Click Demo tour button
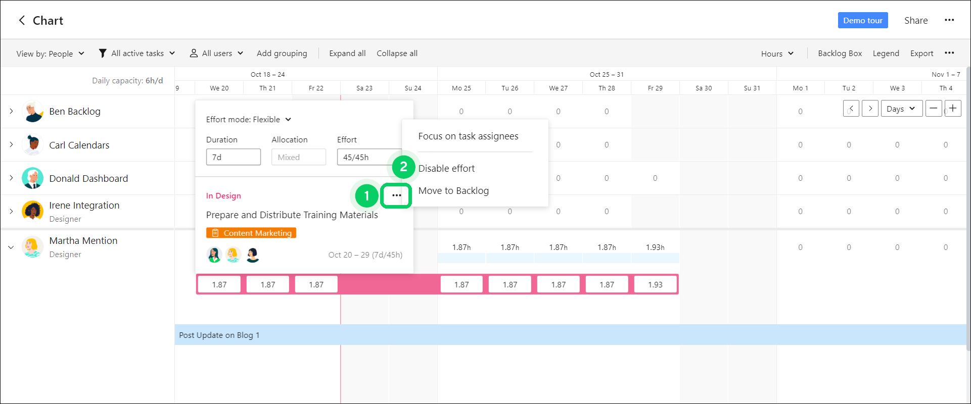Viewport: 971px width, 404px height. coord(863,20)
